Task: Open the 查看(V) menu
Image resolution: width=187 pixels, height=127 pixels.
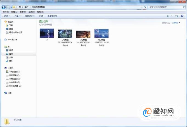Action: pyautogui.click(x=23, y=12)
